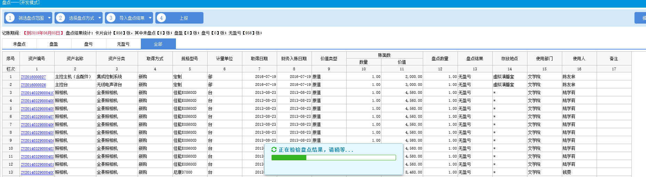Click the step 3 circle icon
The image size is (646, 177).
(x=111, y=18)
